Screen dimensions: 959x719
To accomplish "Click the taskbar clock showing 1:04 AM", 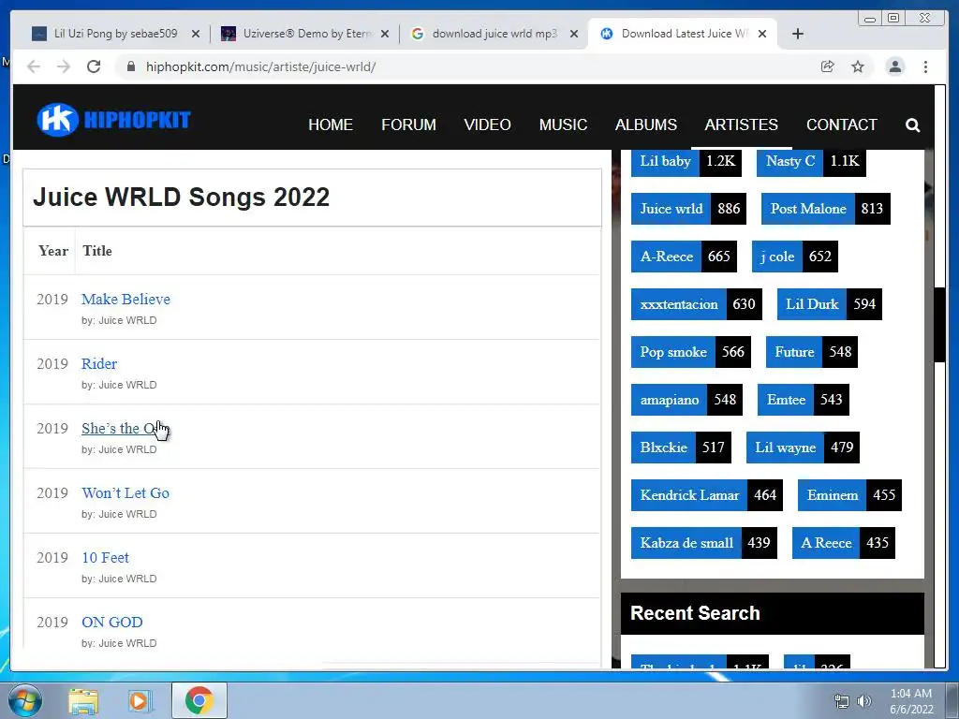I will tap(911, 701).
